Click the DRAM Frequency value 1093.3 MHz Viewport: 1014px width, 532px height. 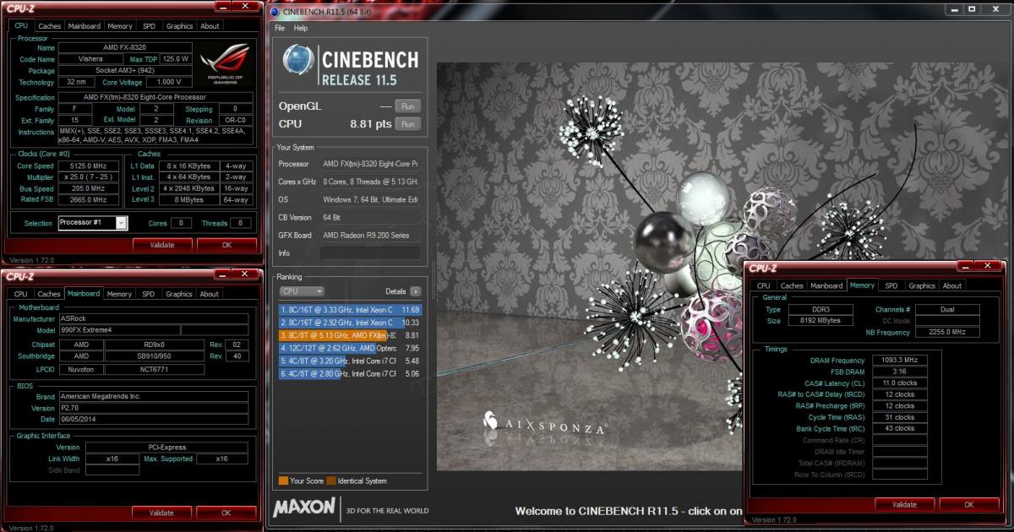(900, 360)
